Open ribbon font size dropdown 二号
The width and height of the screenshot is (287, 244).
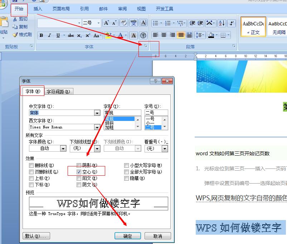coord(98,23)
